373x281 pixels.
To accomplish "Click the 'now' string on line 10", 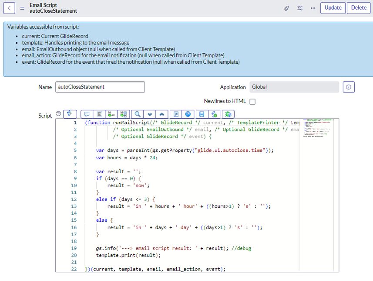I will (139, 185).
